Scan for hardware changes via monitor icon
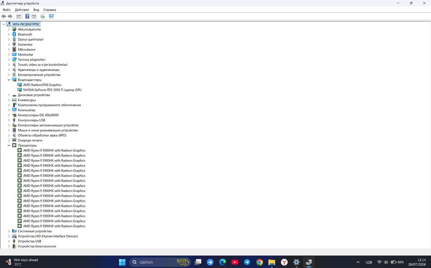The image size is (431, 268). (51, 16)
